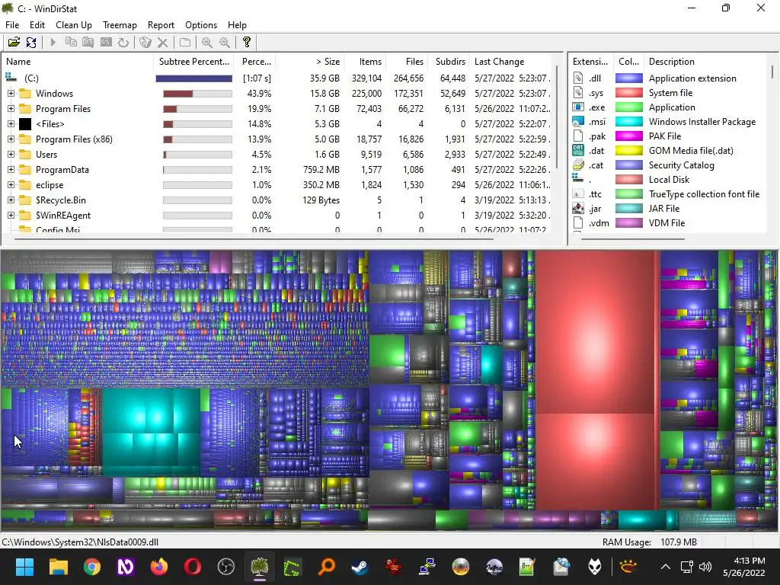
Task: Click the blue .dll color swatch
Action: [x=628, y=78]
